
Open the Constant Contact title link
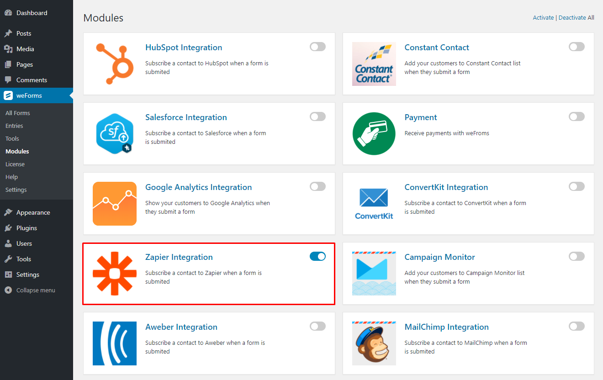[437, 47]
